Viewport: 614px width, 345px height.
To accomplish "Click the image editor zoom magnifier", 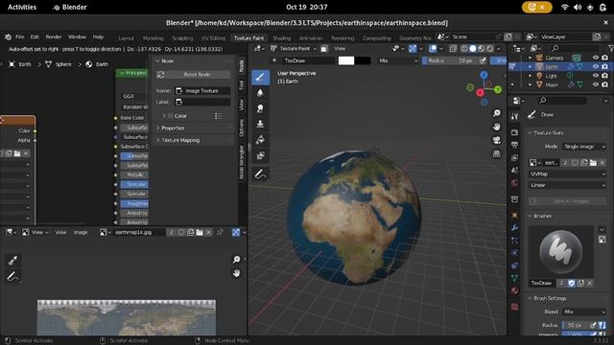I will tap(236, 260).
